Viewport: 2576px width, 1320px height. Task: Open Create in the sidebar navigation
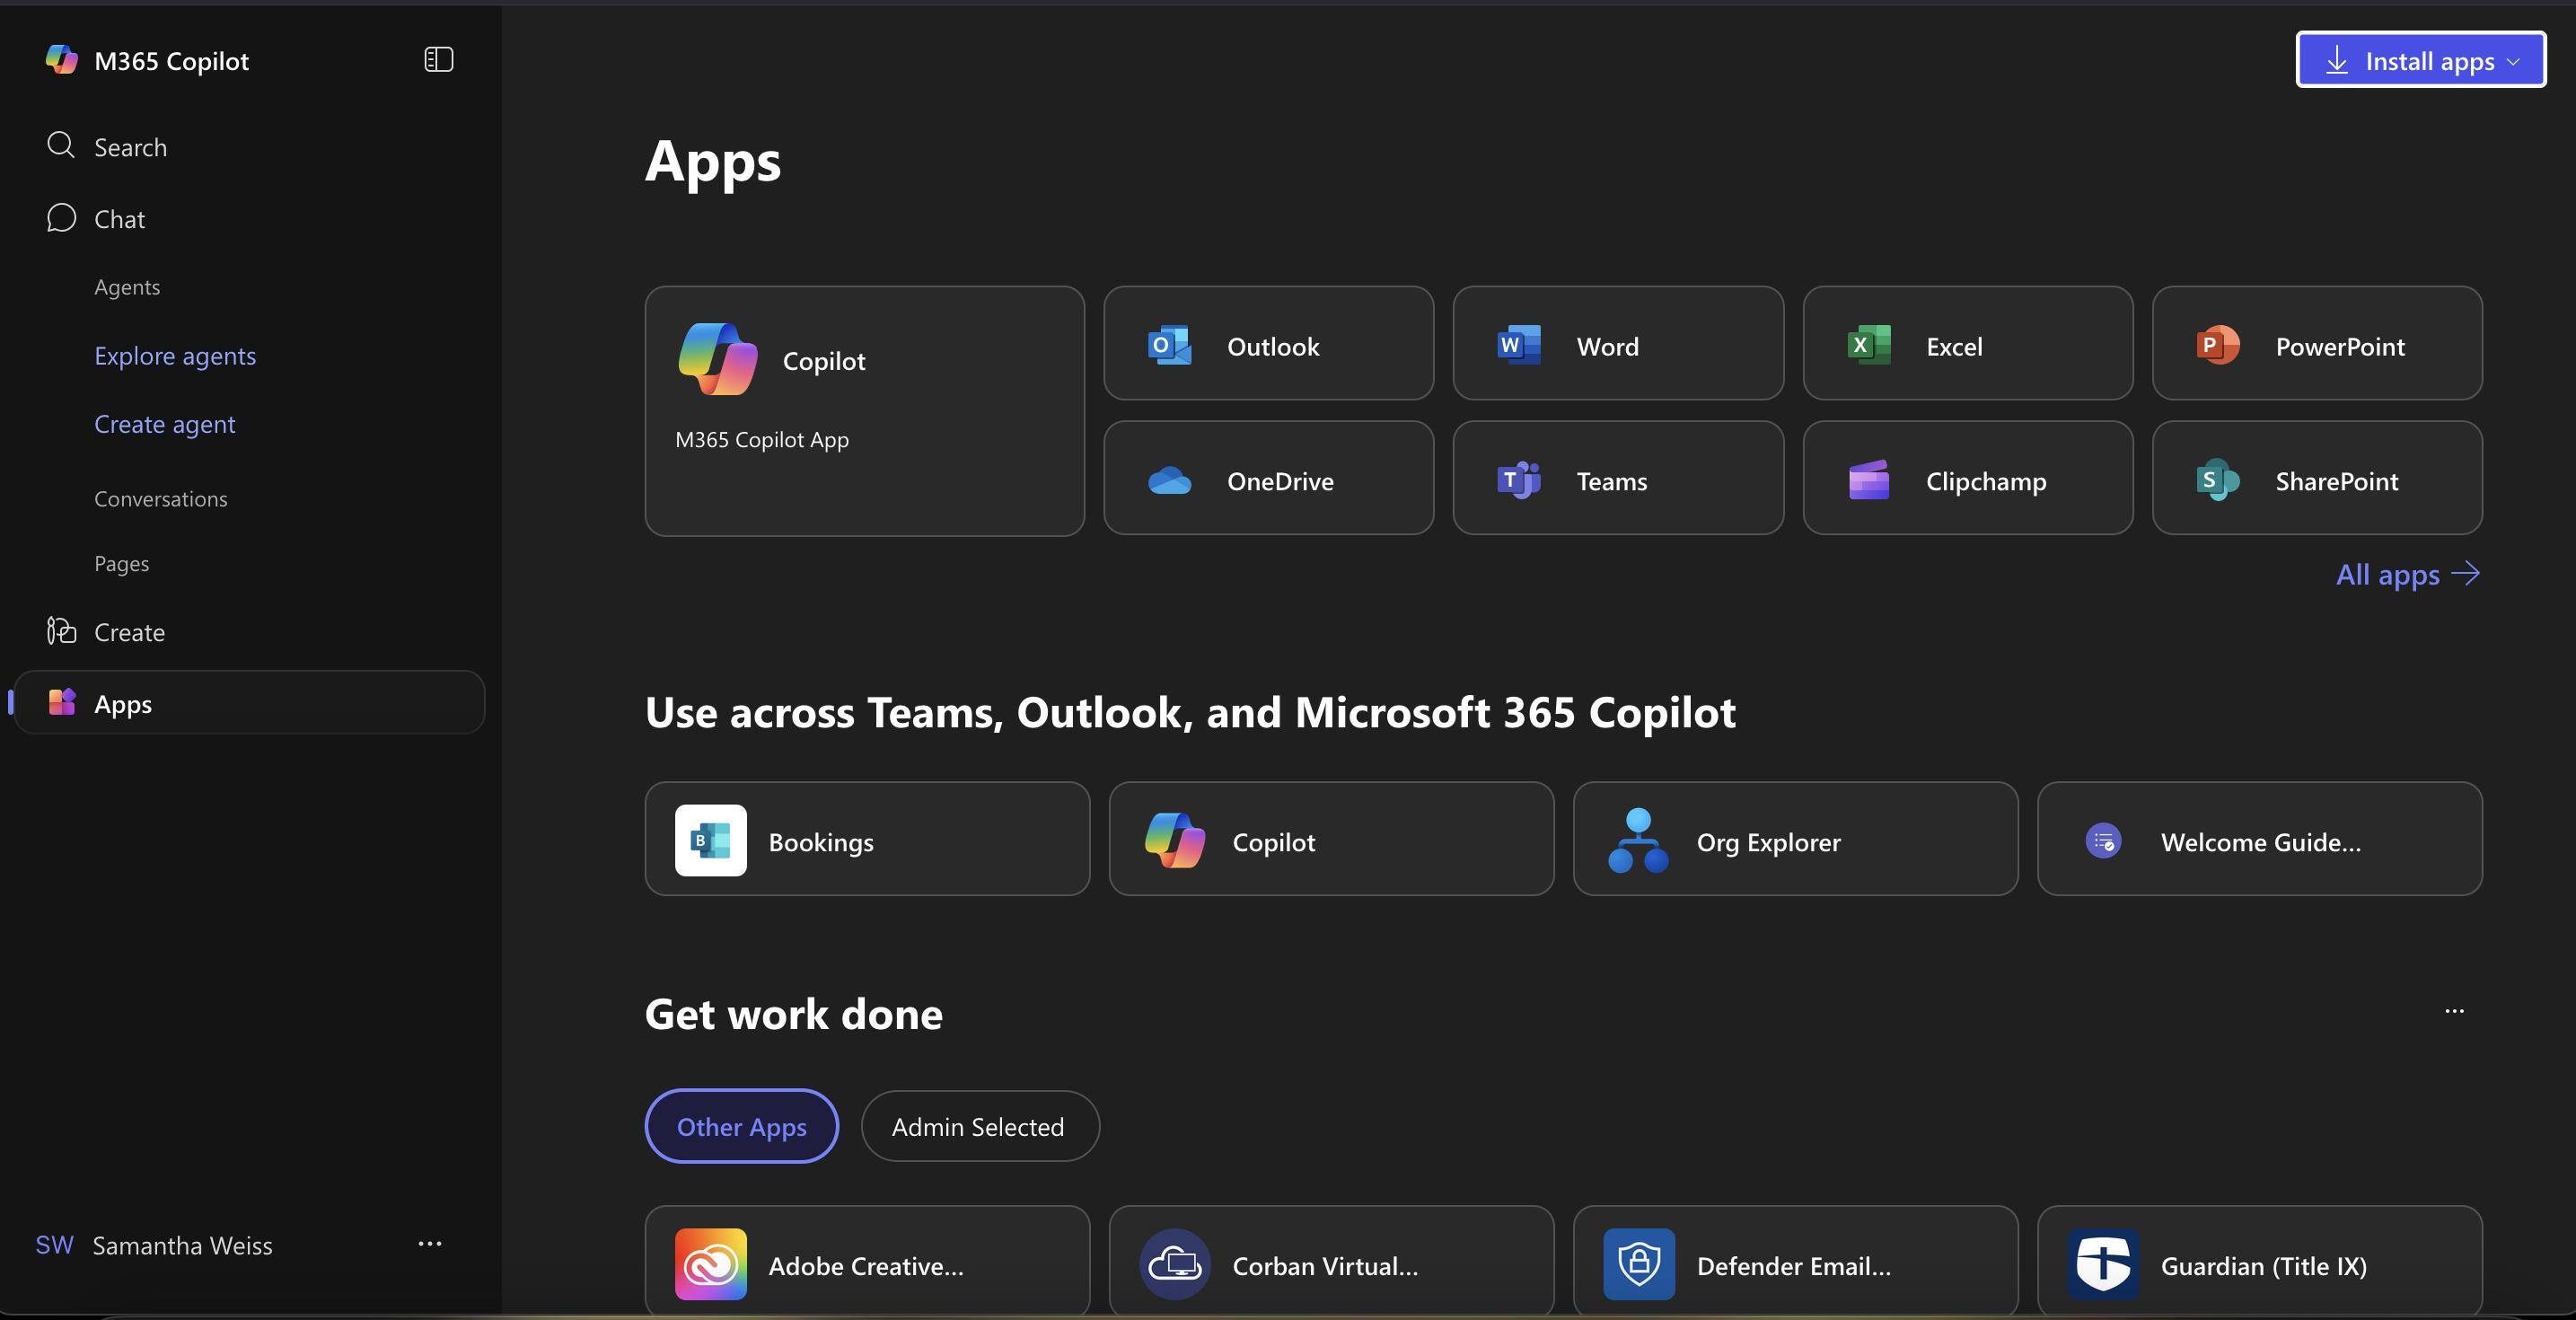(129, 632)
